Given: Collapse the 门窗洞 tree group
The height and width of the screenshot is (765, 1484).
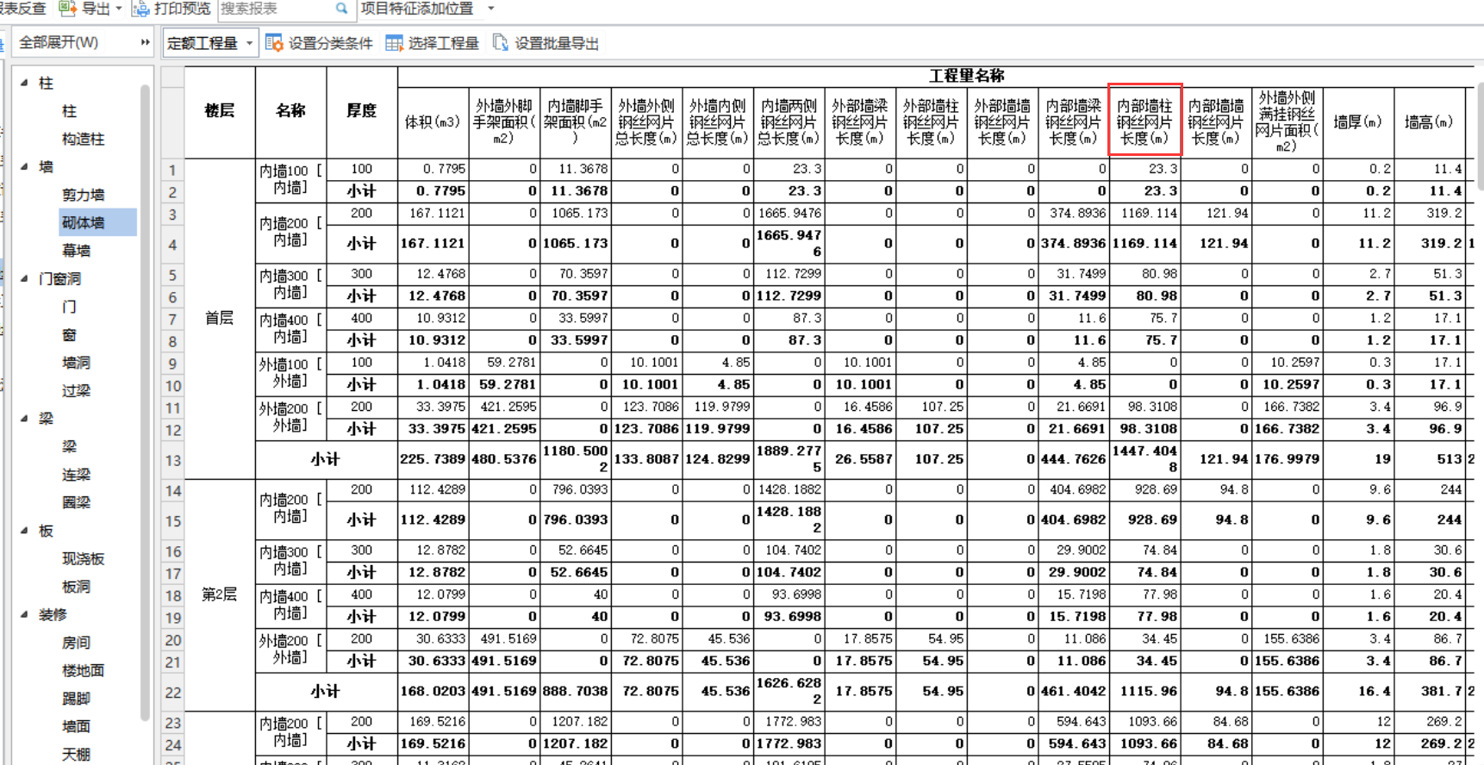Looking at the screenshot, I should (24, 278).
